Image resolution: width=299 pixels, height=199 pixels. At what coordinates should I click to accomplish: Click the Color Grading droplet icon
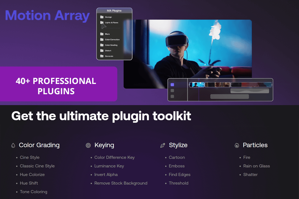(13, 146)
